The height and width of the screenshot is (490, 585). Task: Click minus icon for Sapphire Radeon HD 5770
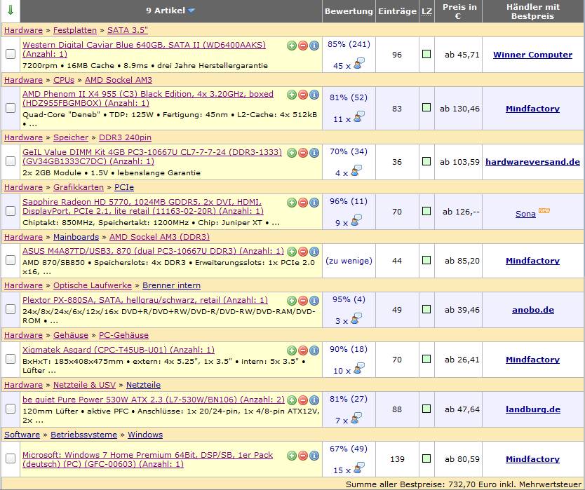[303, 203]
